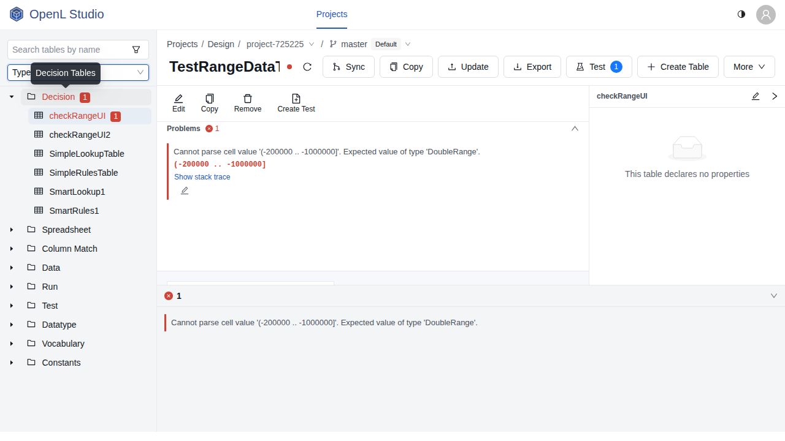Screen dimensions: 785x441
Task: Click the OpenL Studio logo icon
Action: pyautogui.click(x=17, y=14)
